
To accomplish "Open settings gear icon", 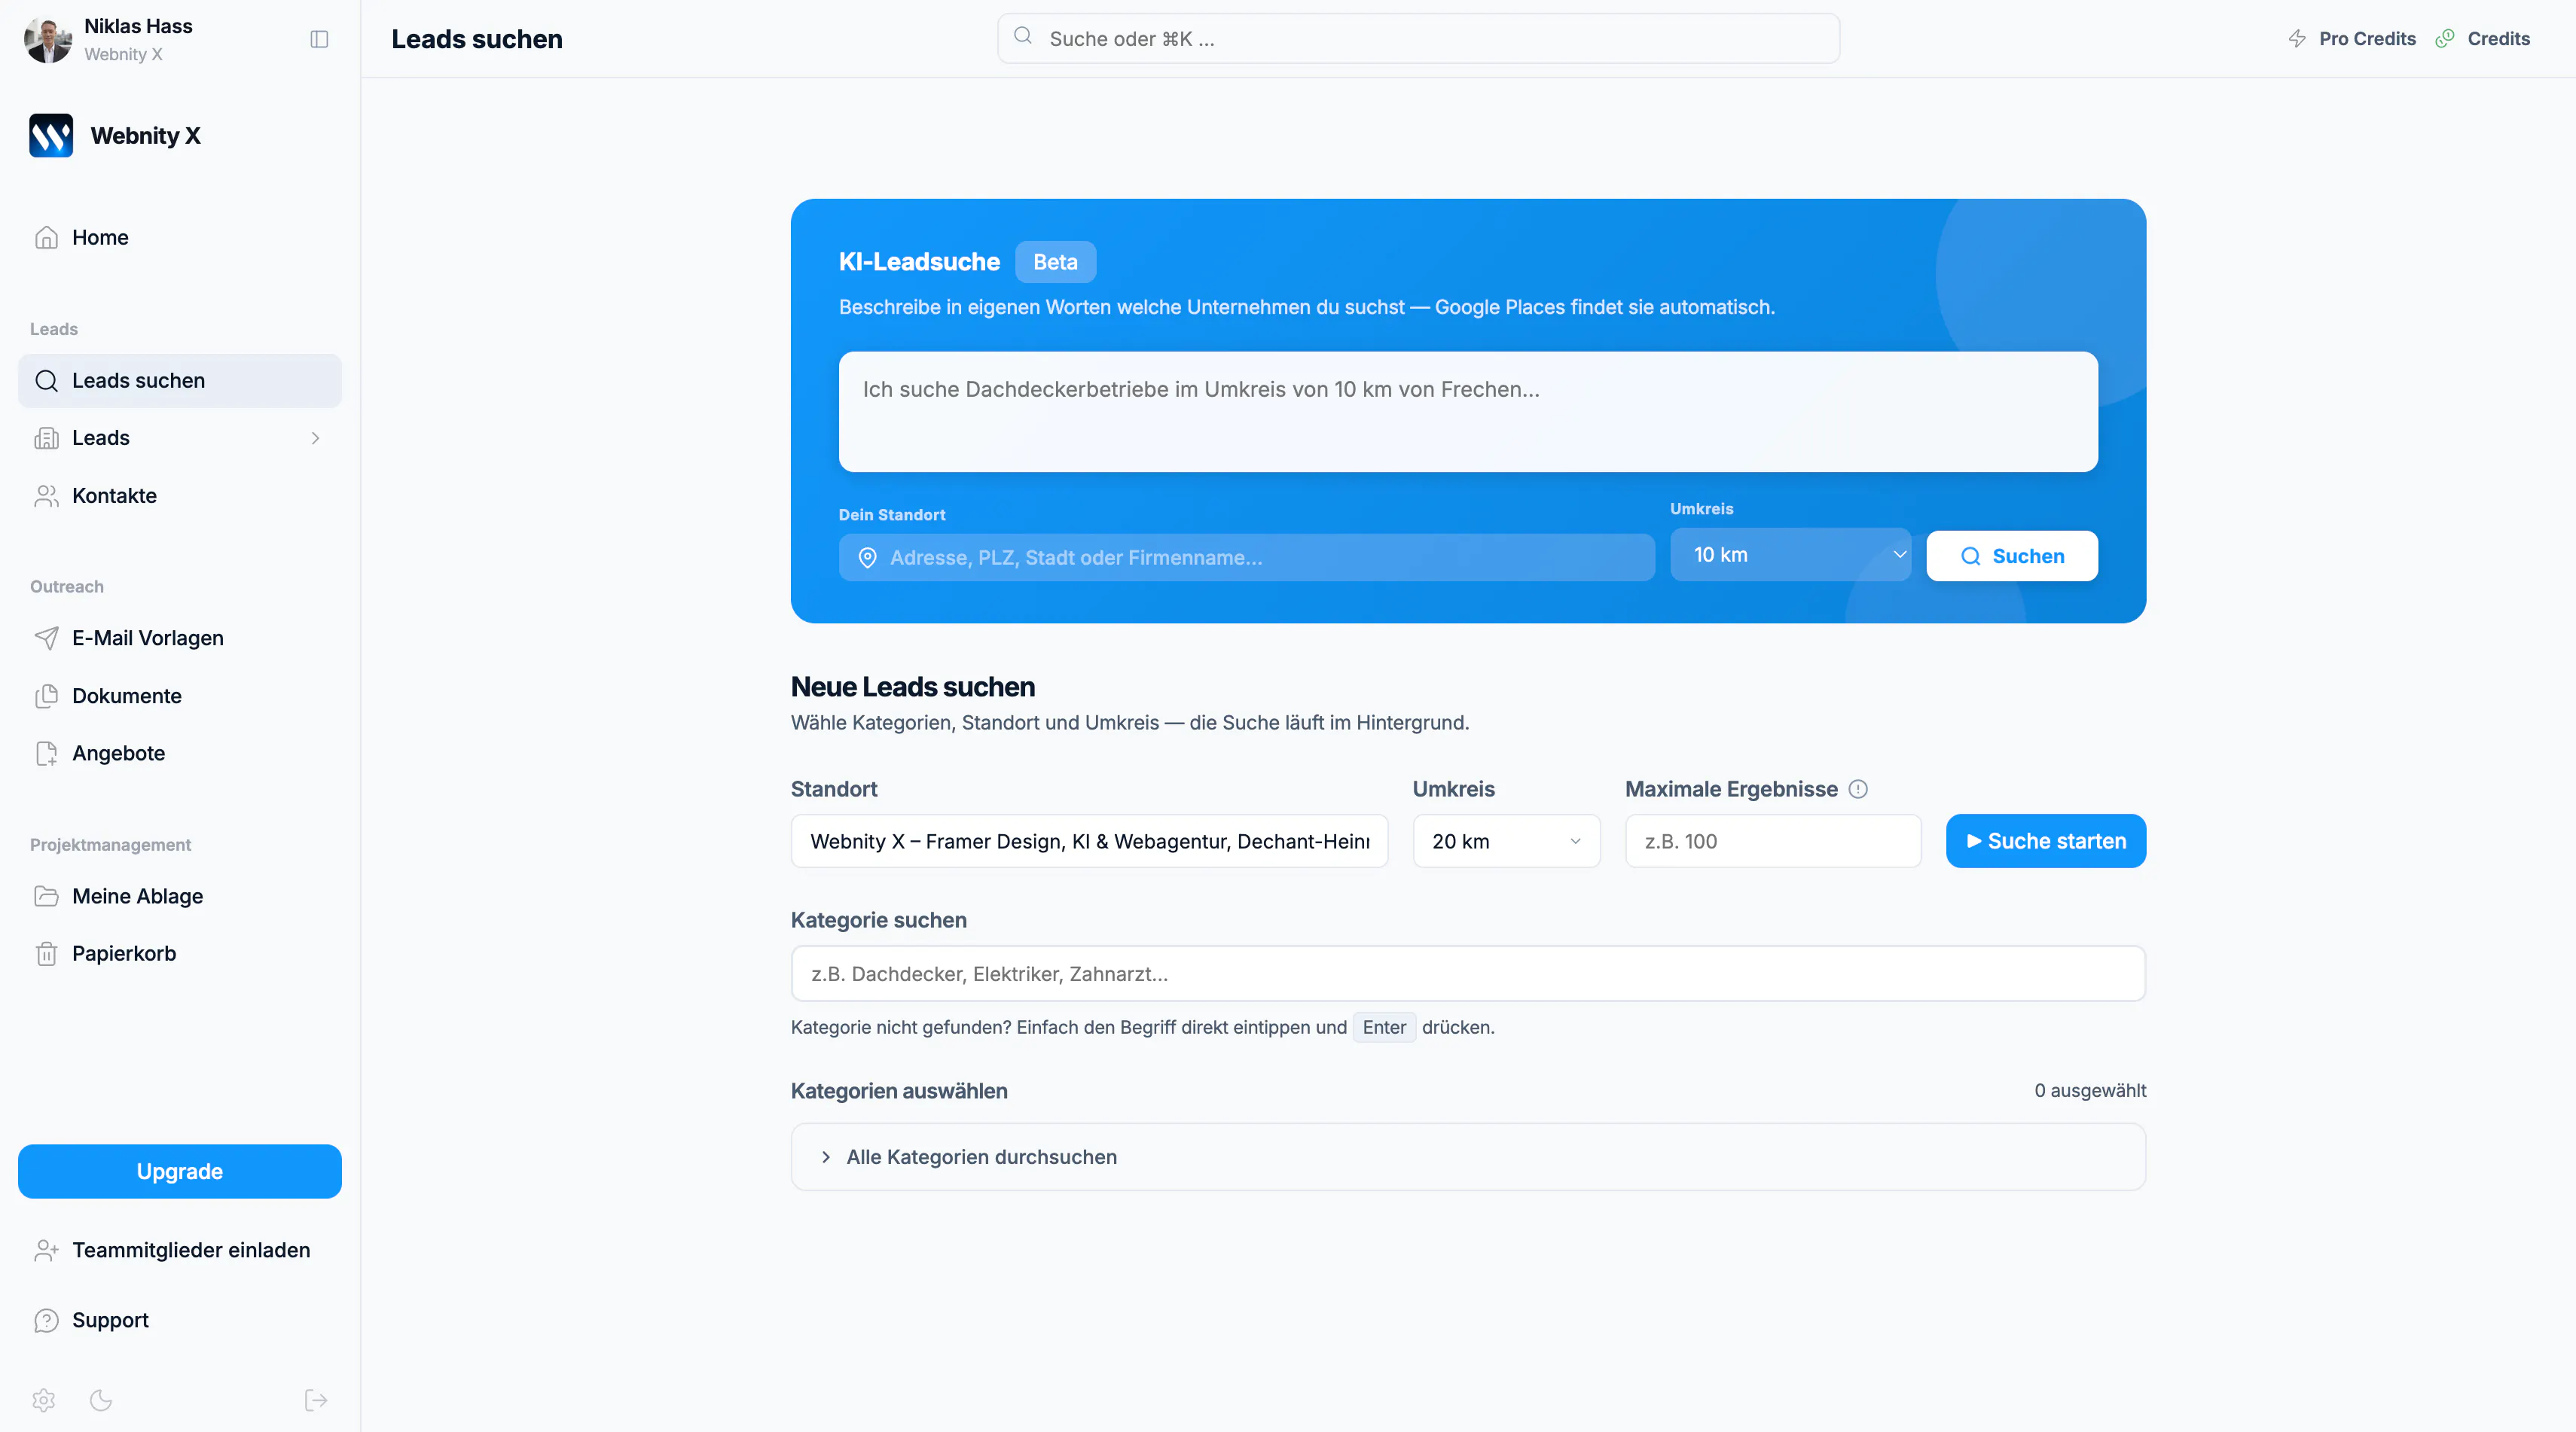I will pos(44,1400).
